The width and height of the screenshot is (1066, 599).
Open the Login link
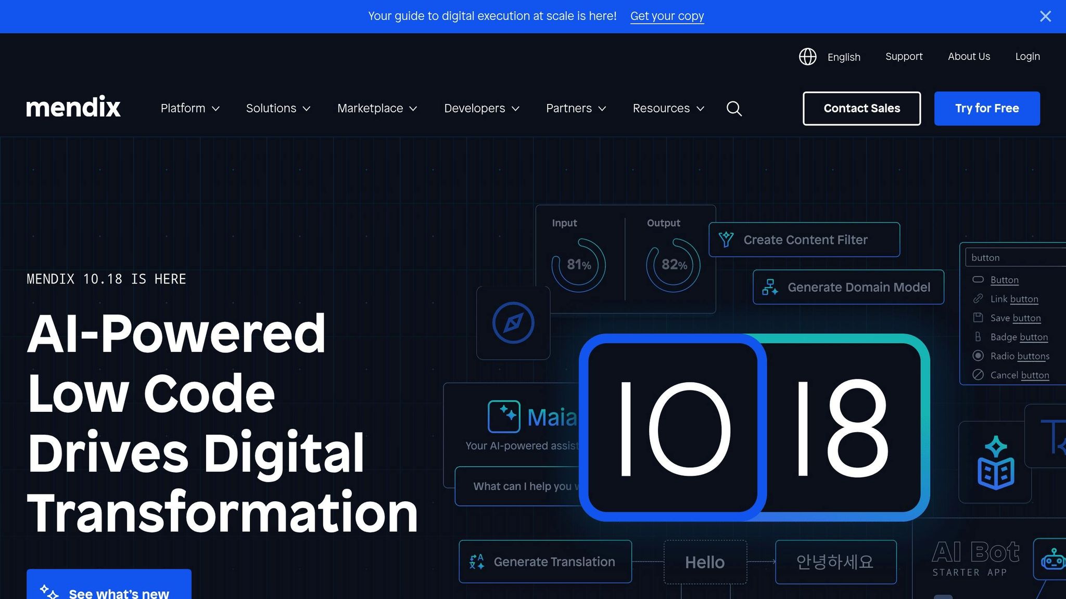pyautogui.click(x=1027, y=56)
